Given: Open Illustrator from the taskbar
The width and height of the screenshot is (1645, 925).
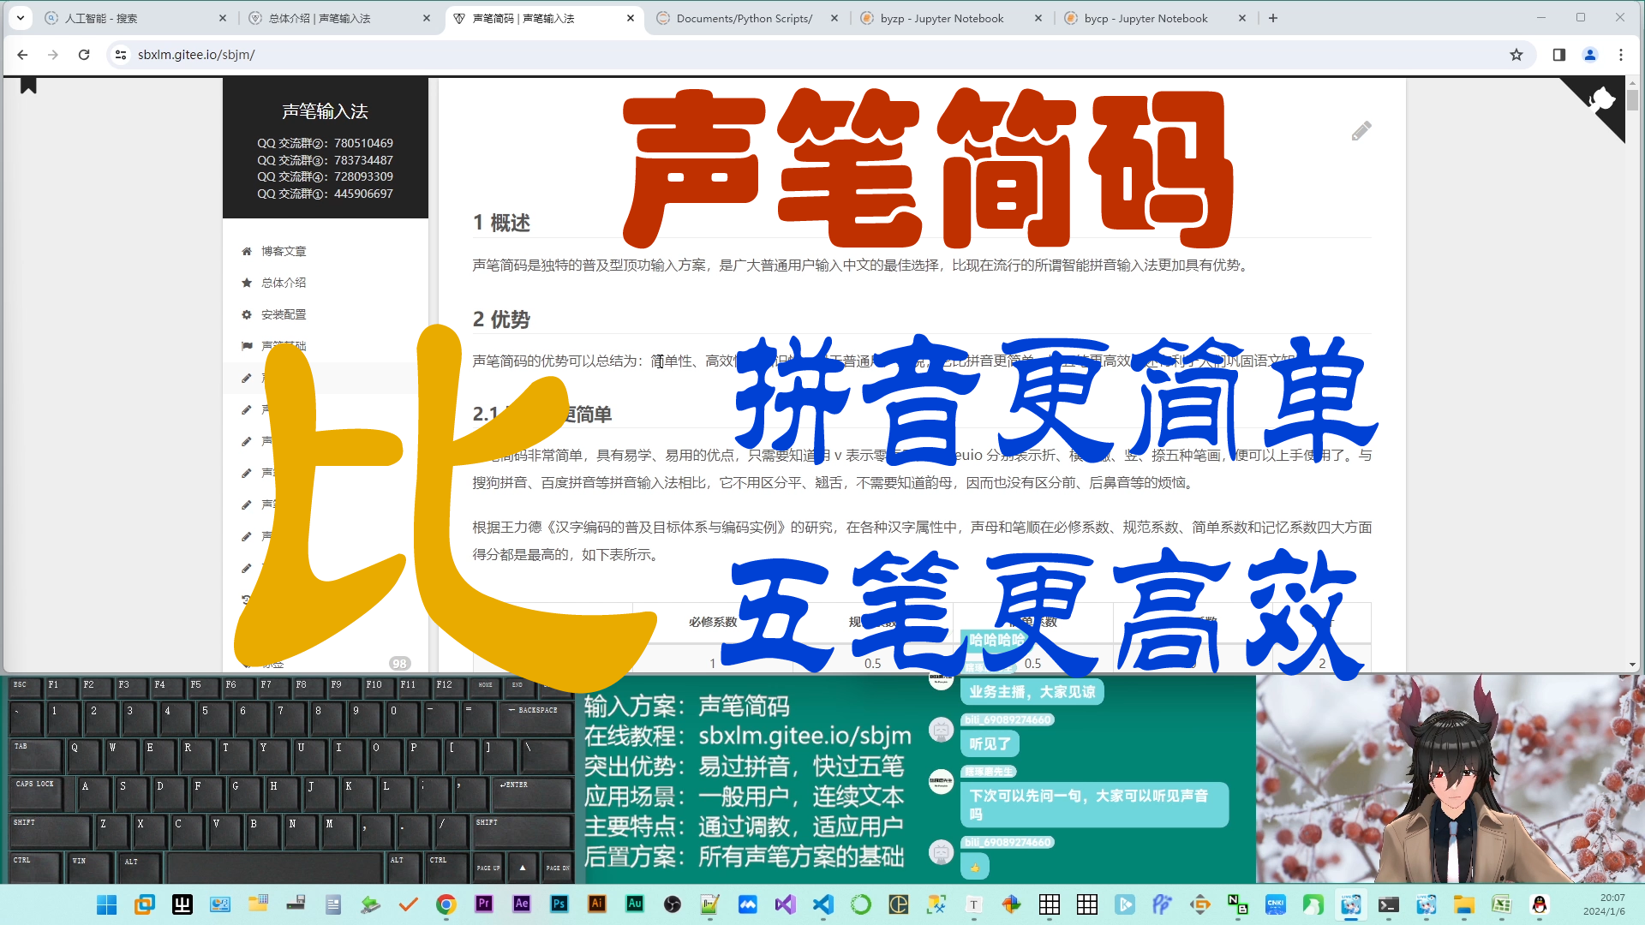Looking at the screenshot, I should pos(597,904).
